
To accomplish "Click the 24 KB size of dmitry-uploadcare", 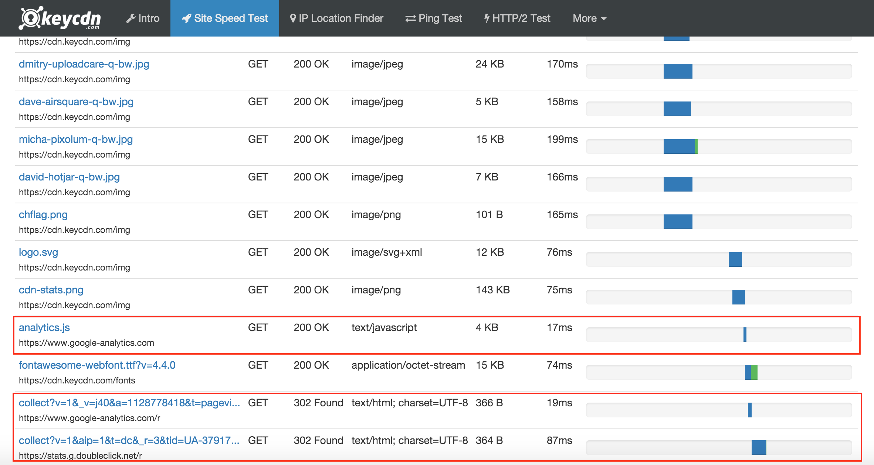I will click(489, 64).
